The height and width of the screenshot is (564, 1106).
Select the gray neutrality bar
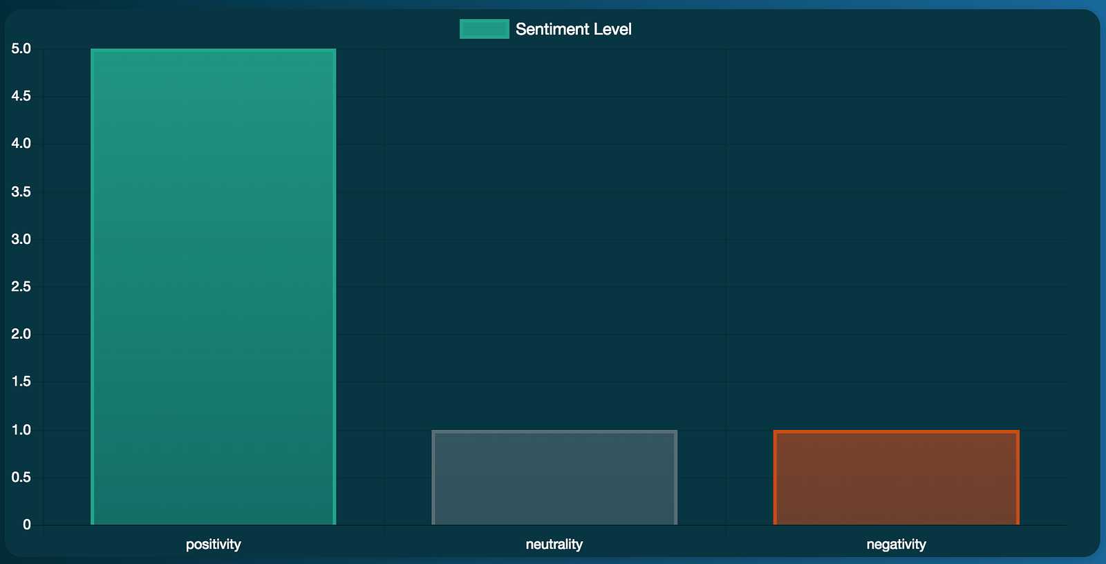click(554, 478)
